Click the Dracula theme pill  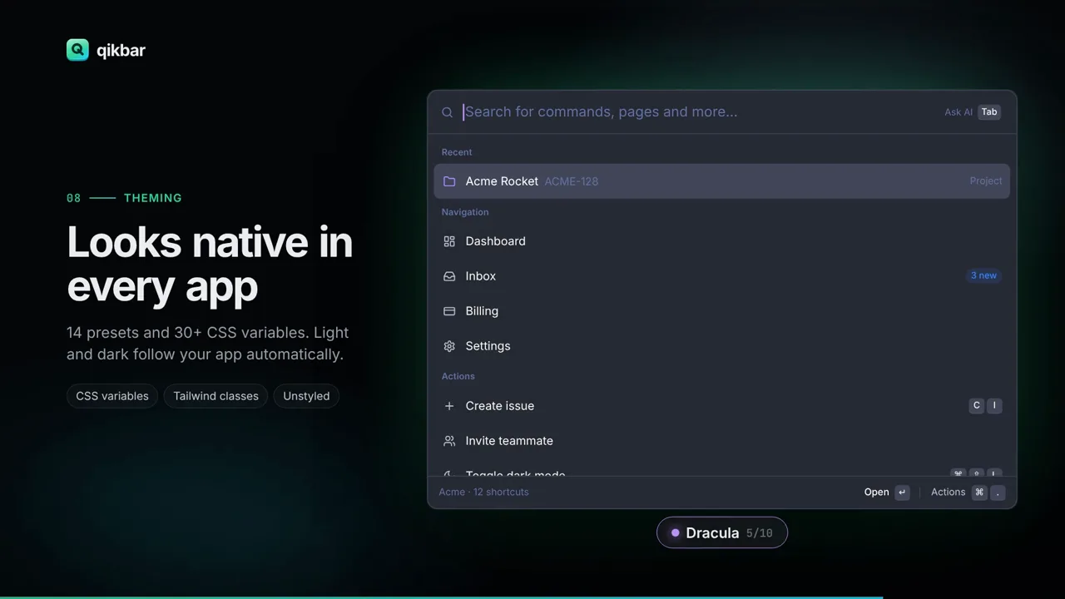(722, 532)
